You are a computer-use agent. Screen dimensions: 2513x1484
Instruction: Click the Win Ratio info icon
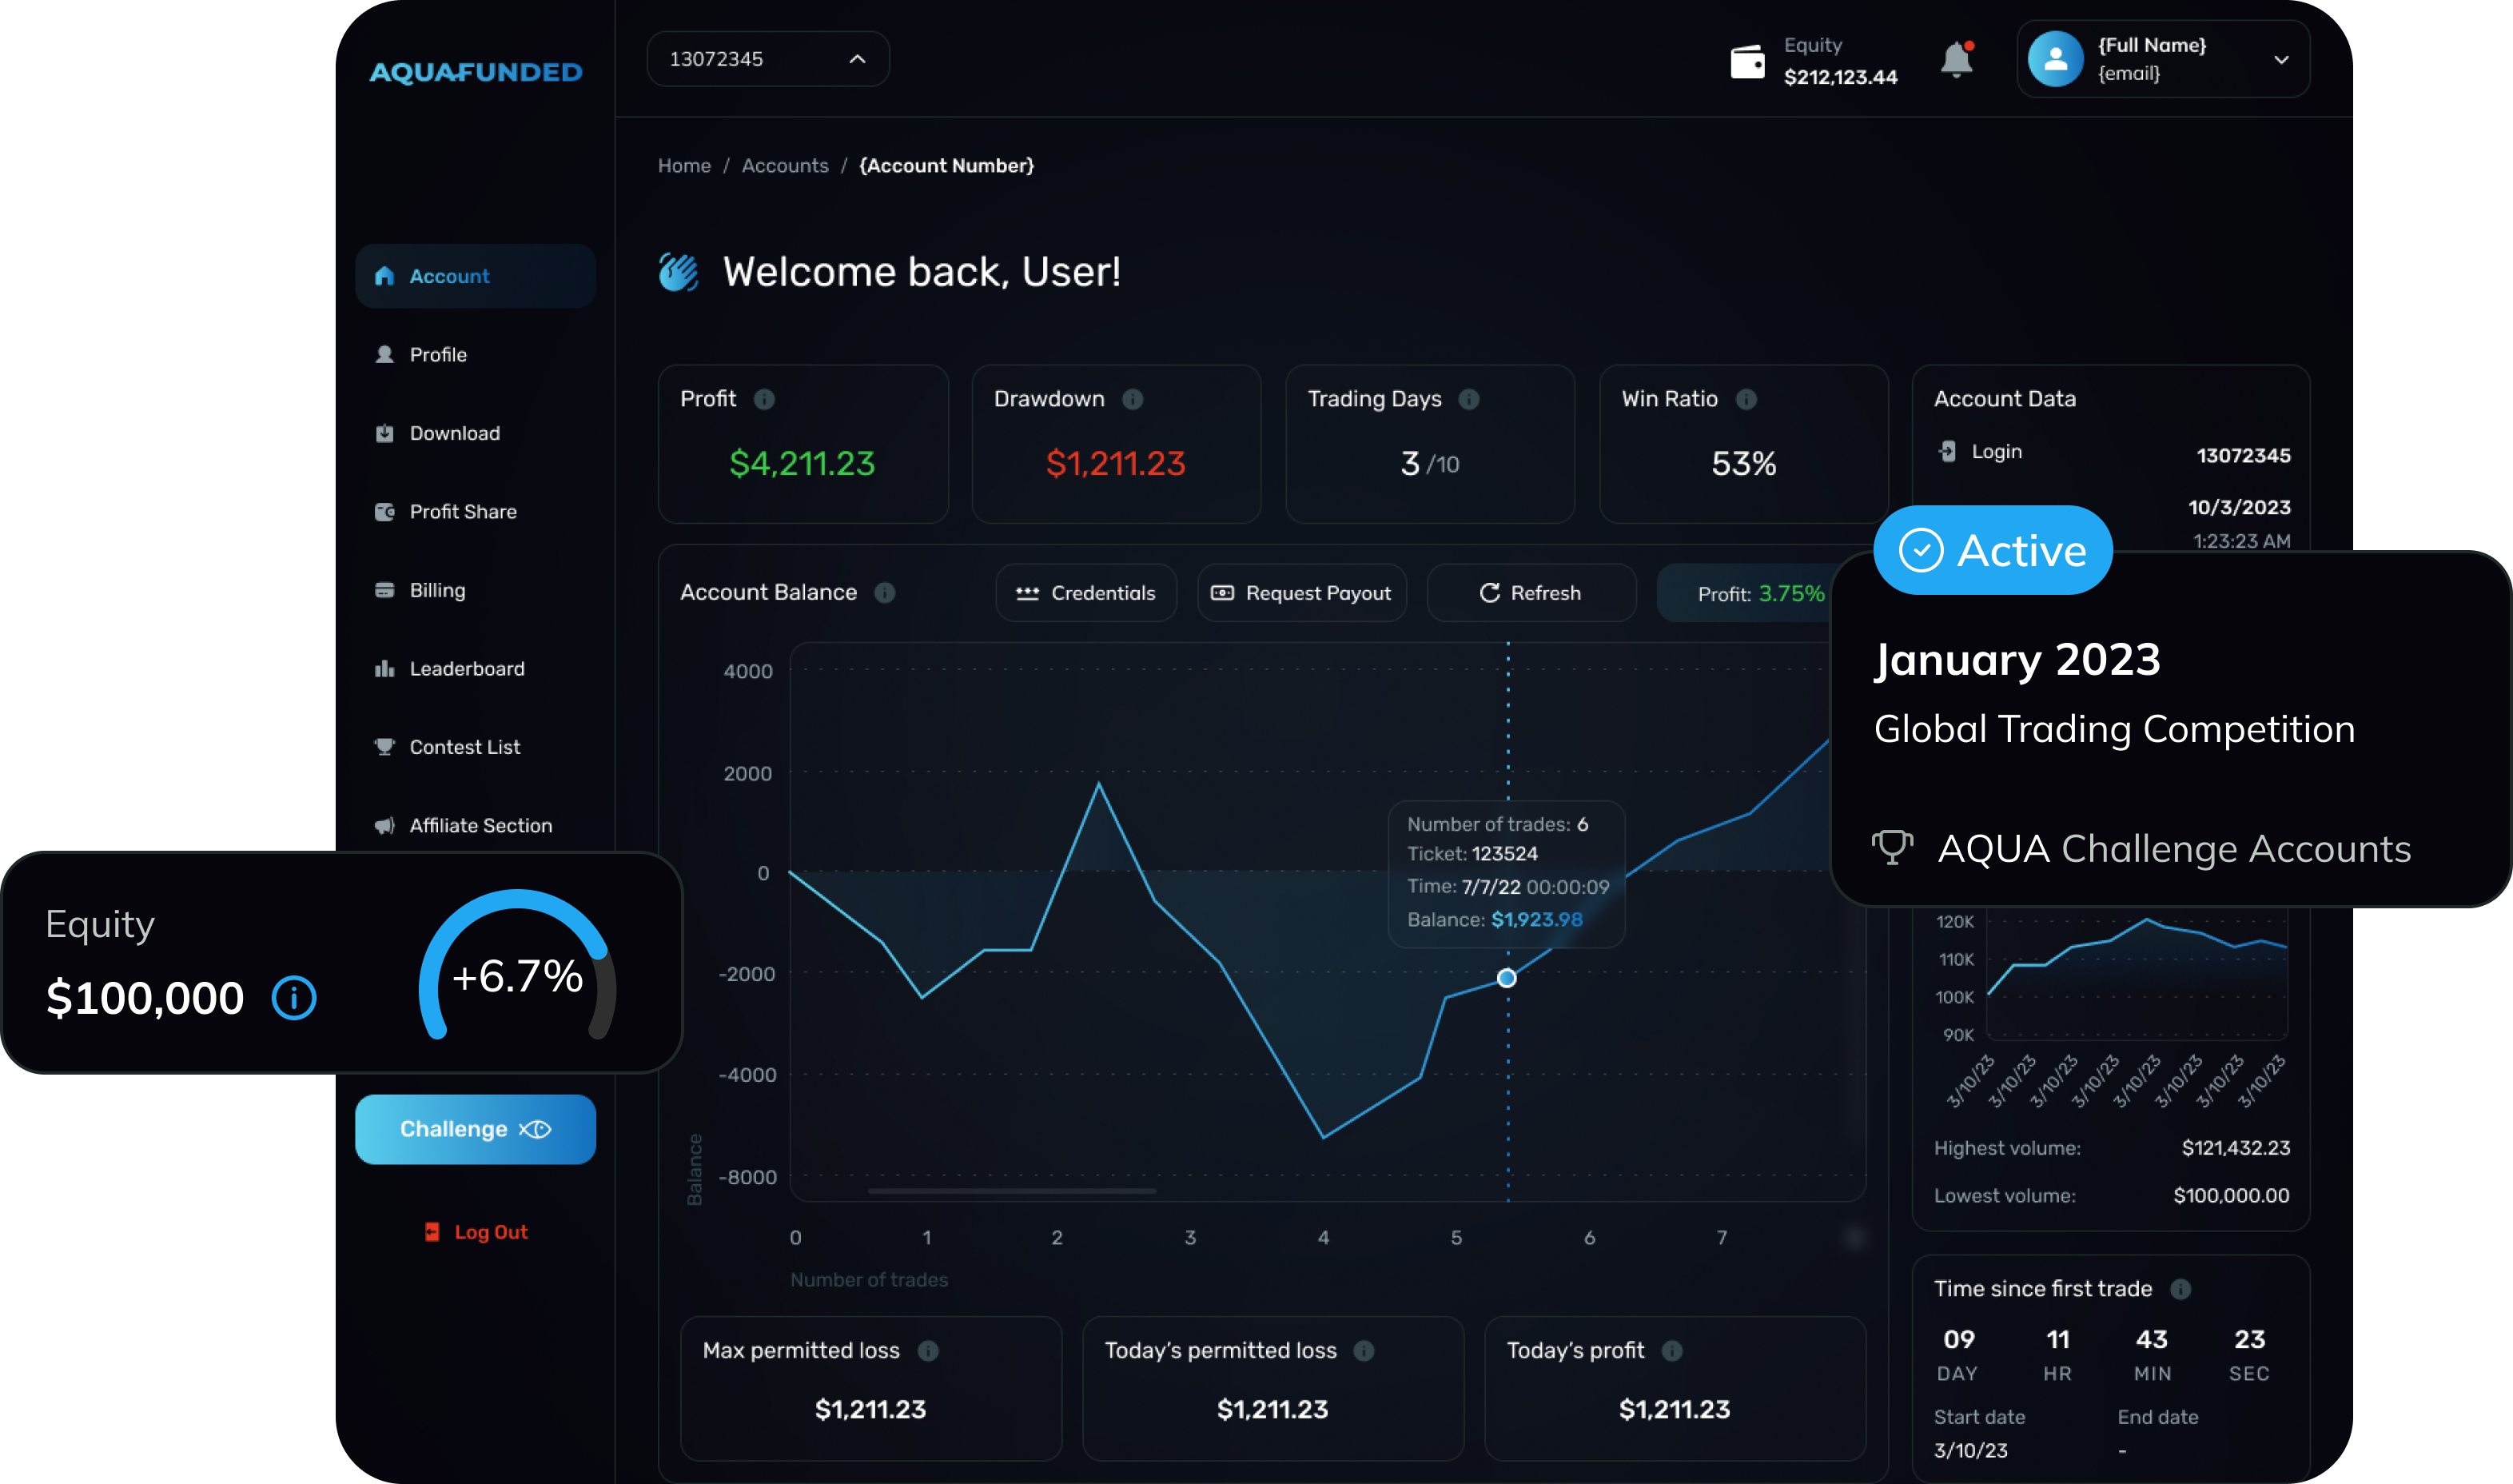pos(1746,399)
